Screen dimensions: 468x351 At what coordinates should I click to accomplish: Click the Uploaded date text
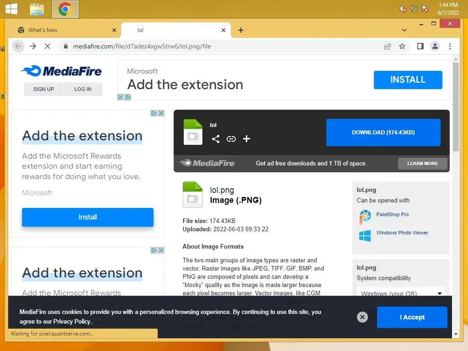point(225,229)
